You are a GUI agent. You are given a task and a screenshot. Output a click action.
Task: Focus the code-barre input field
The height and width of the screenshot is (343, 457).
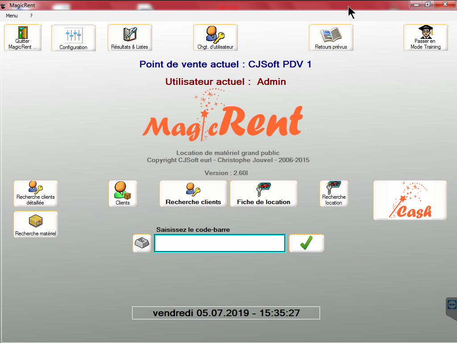click(x=220, y=243)
